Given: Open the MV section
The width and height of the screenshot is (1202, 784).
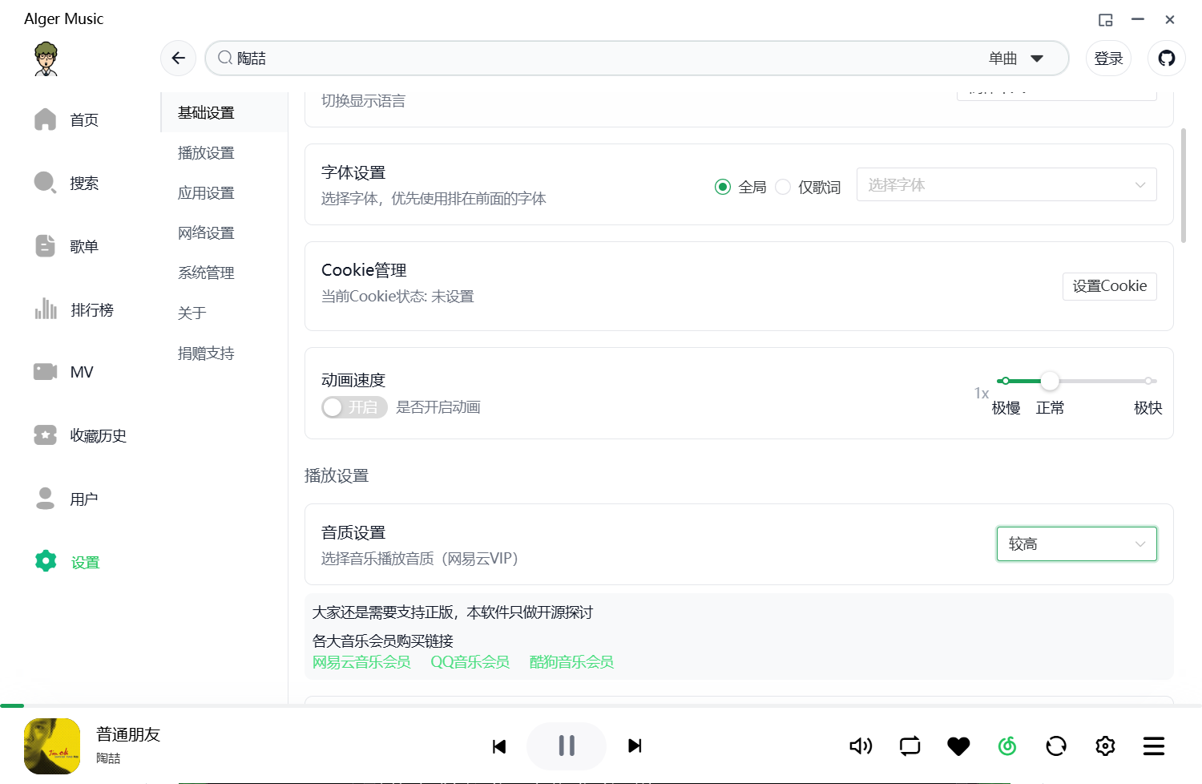Looking at the screenshot, I should click(64, 372).
